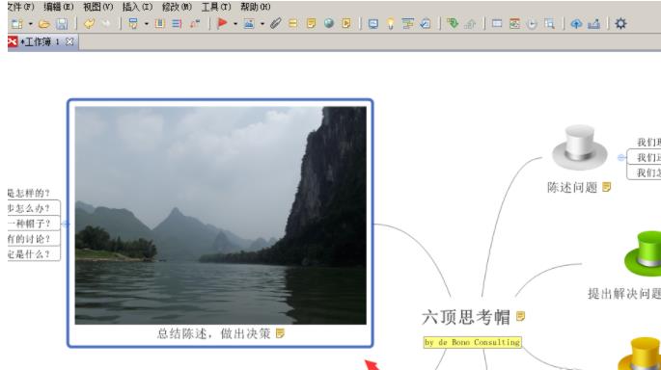Open the 视图(V) menu

coord(97,7)
